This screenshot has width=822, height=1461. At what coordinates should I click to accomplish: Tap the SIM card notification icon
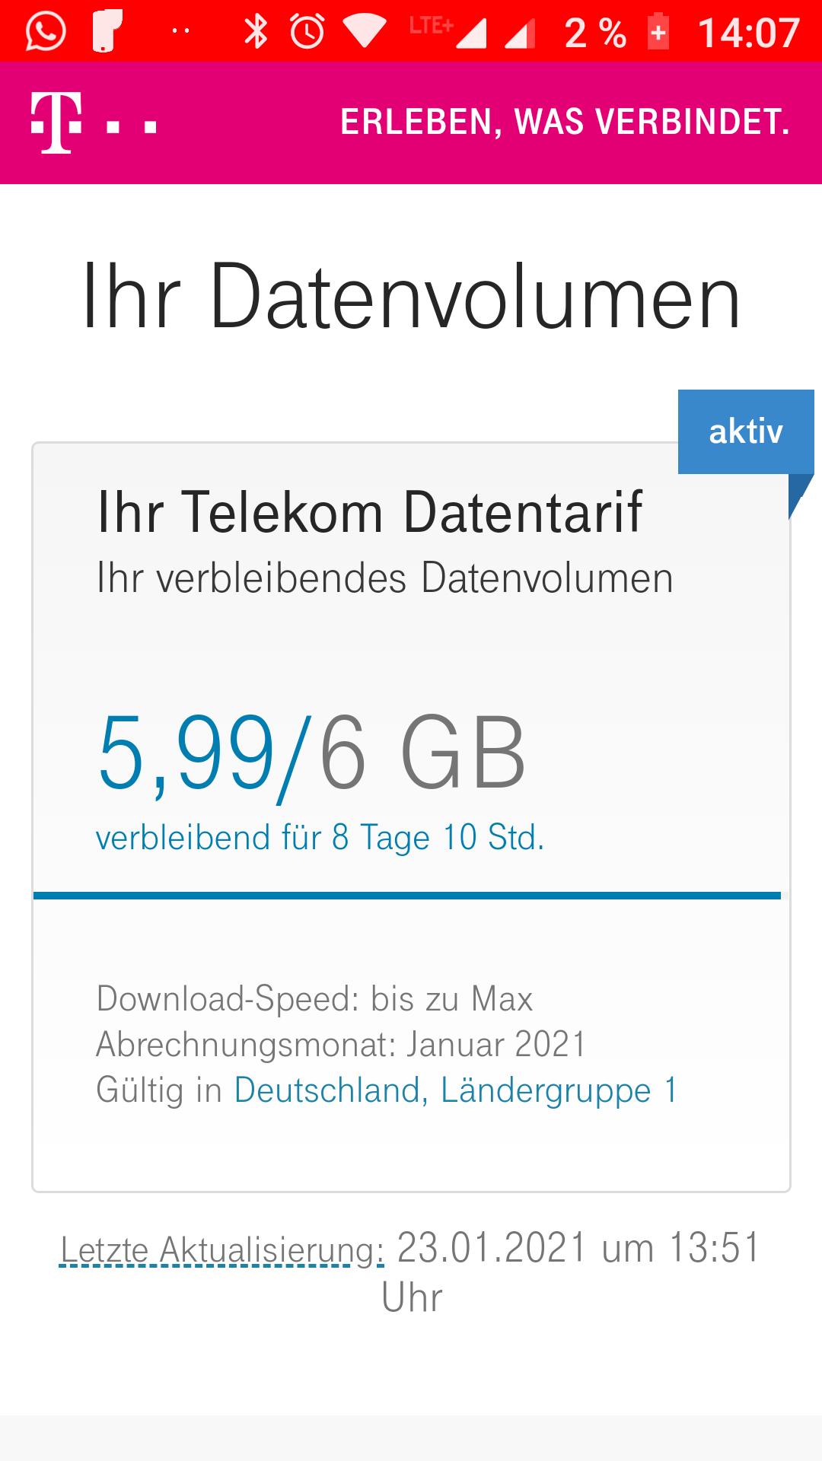click(107, 31)
